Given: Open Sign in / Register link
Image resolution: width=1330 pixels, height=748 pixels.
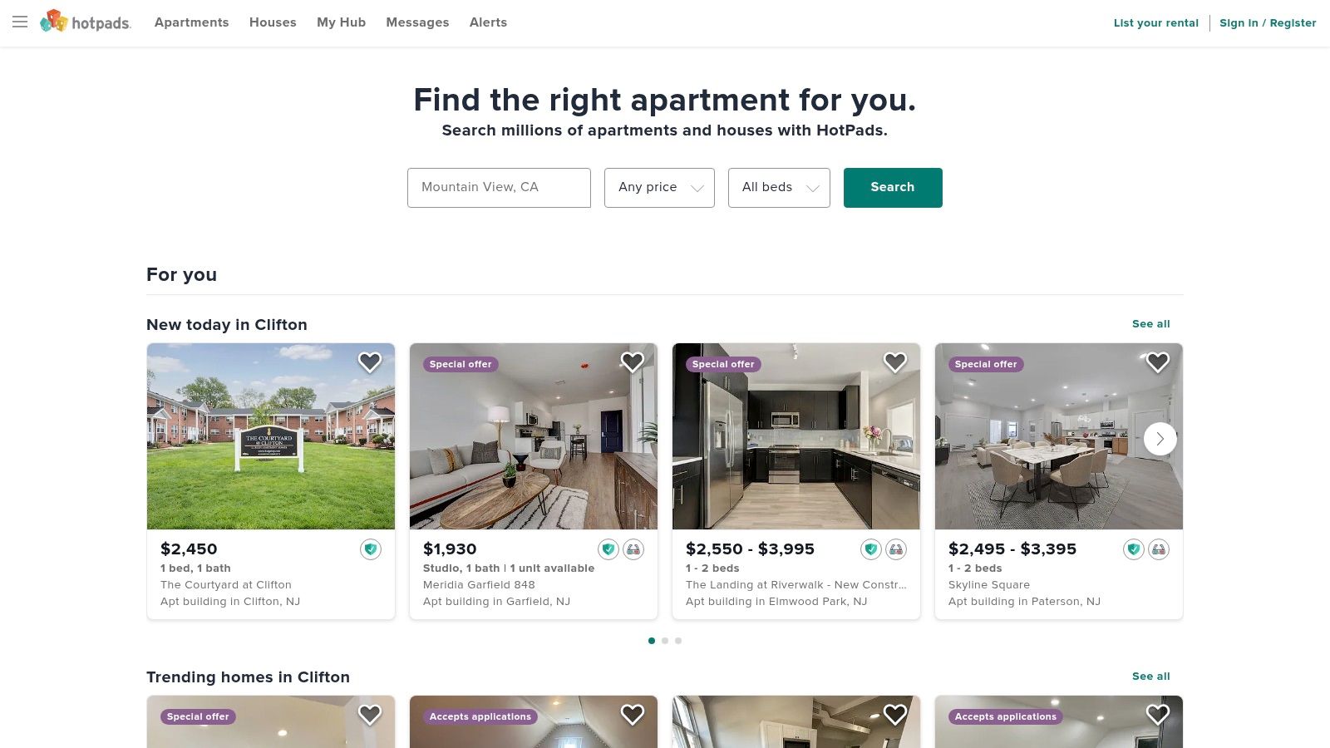Looking at the screenshot, I should click(x=1268, y=23).
